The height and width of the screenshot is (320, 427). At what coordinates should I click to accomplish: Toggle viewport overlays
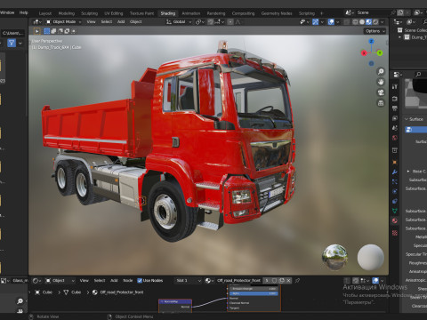(331, 22)
